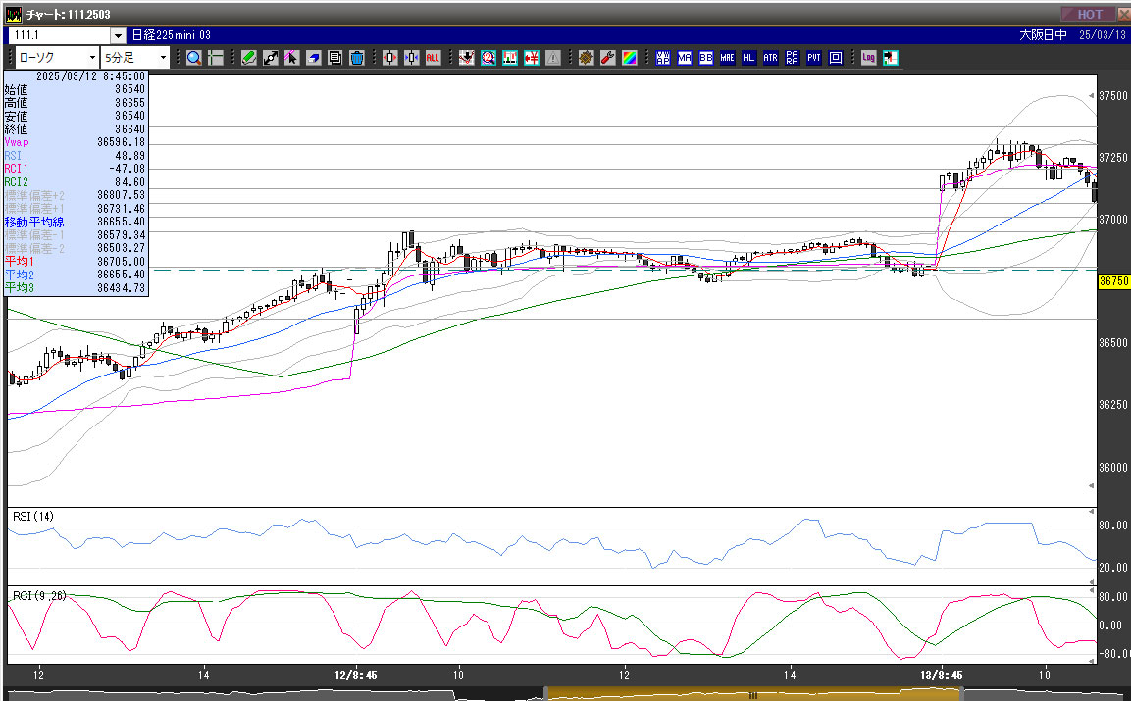The height and width of the screenshot is (701, 1131).
Task: Click the 日経225mini 03 instrument name
Action: (x=171, y=35)
